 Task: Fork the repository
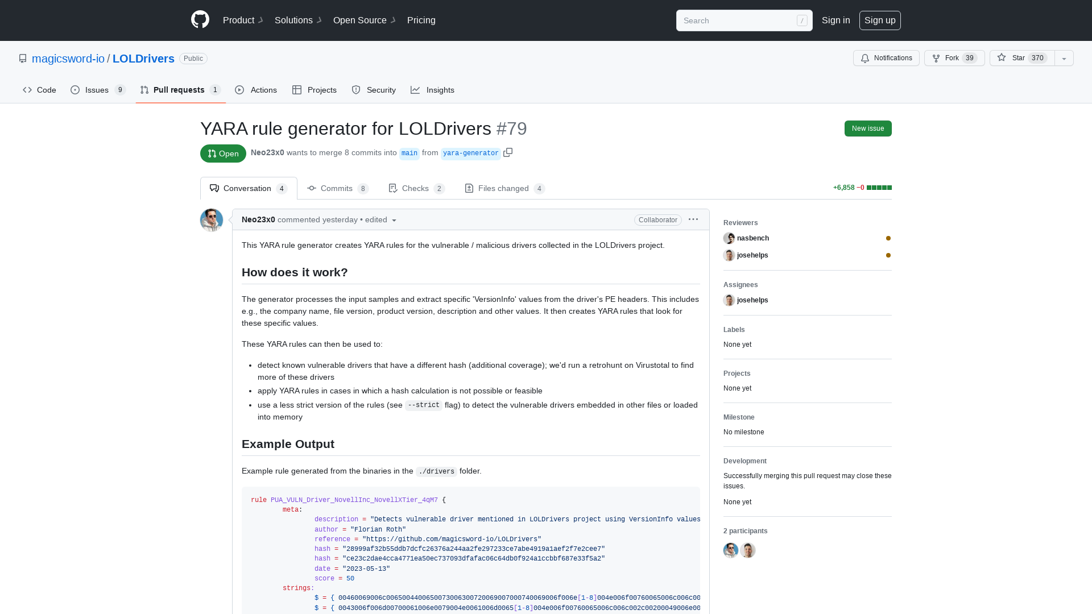(954, 58)
